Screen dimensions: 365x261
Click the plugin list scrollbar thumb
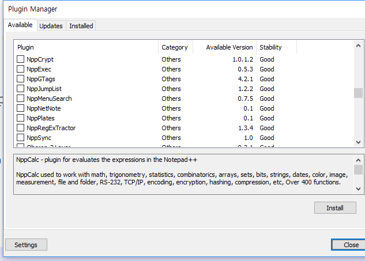coord(358,93)
